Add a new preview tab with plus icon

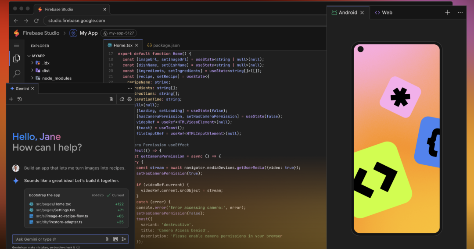tap(447, 12)
